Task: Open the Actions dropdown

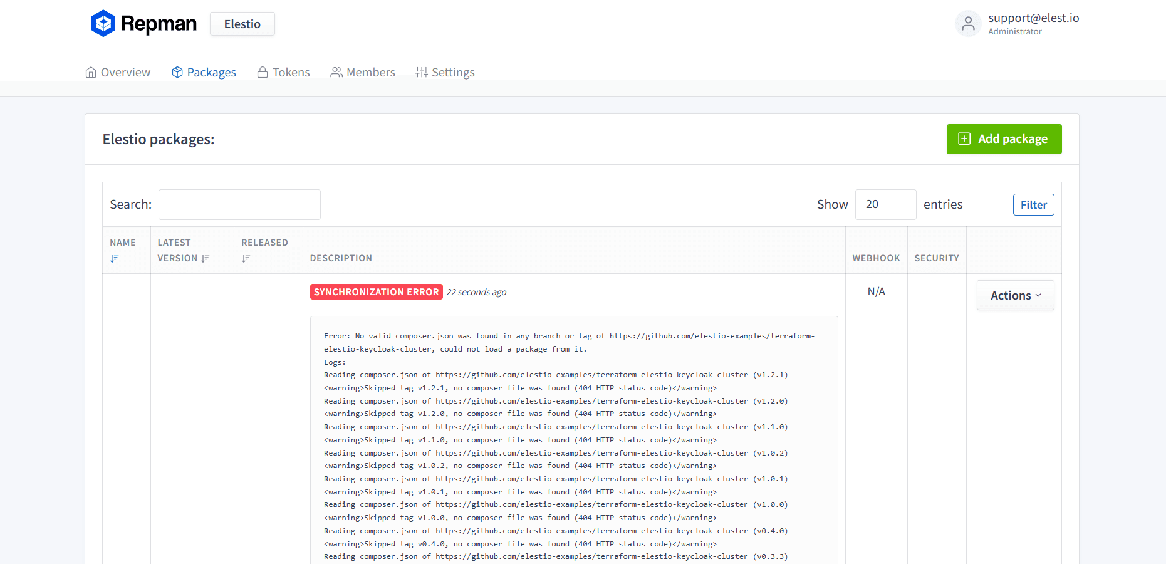Action: (1015, 295)
